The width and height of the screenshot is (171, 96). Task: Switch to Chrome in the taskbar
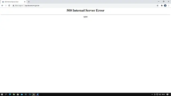click(x=34, y=94)
